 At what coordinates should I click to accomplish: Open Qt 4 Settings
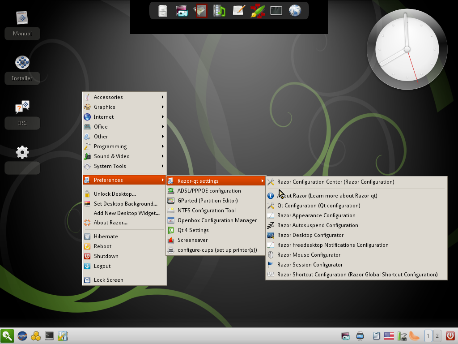[216, 231]
